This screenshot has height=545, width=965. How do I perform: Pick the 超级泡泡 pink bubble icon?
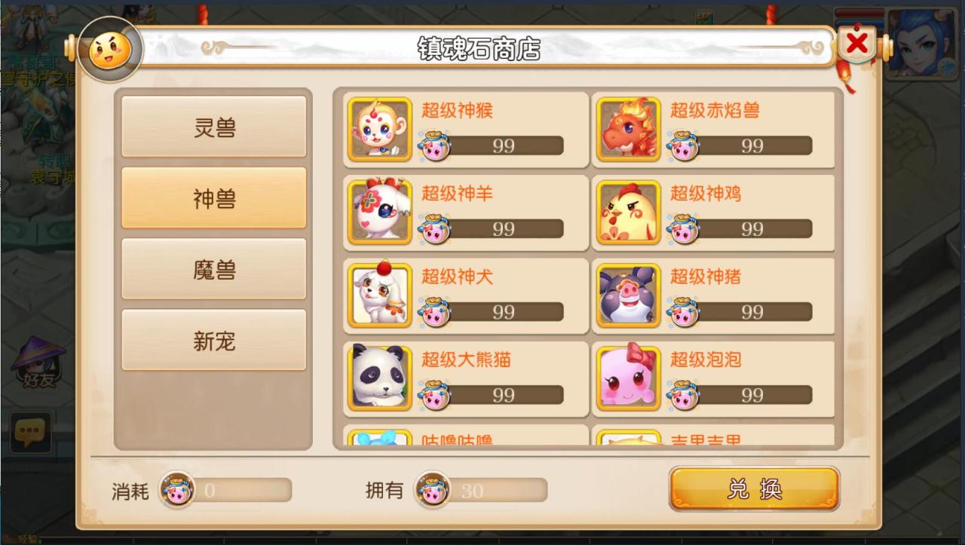(629, 378)
